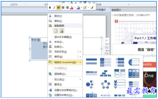The height and width of the screenshot is (99, 158).
Task: Click the shape format icon beside 设置形状格式
Action: click(50, 95)
